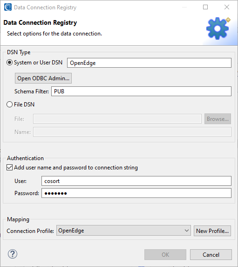Screen dimensions: 238x267
Task: Click the application logo in title bar
Action: (8, 7)
